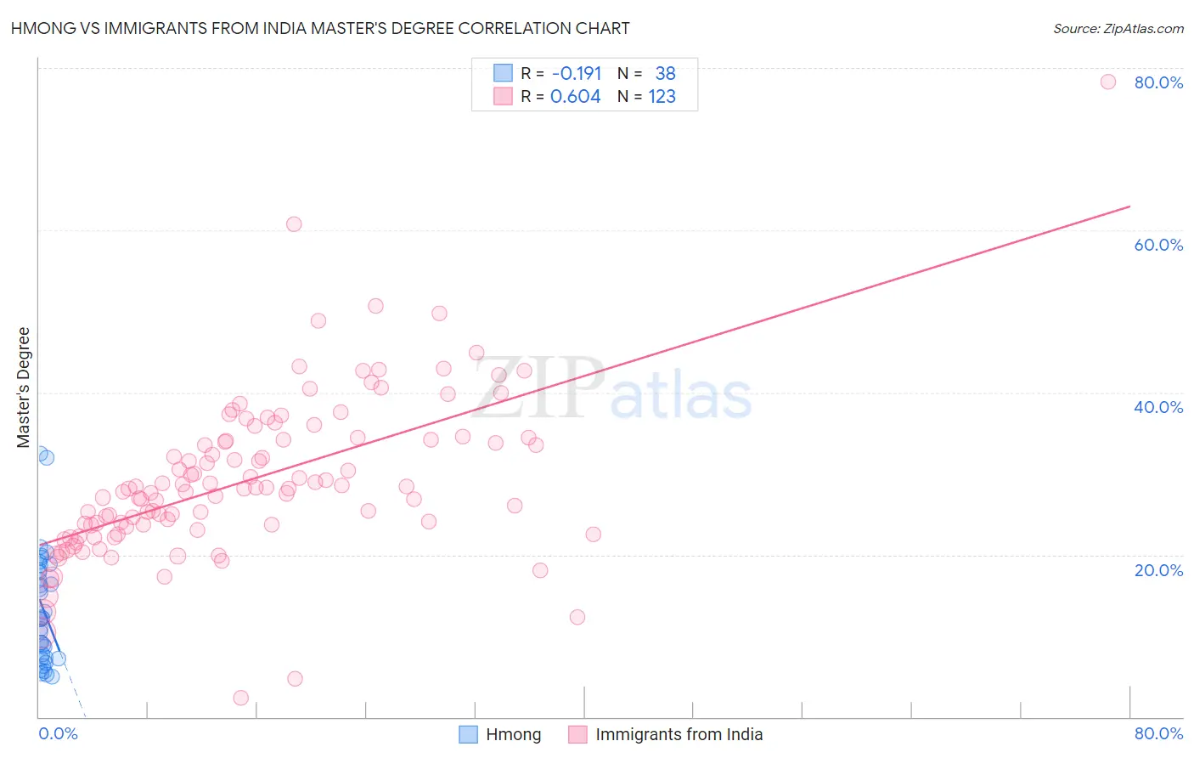Click the 20.0% y-axis label

click(x=1158, y=570)
